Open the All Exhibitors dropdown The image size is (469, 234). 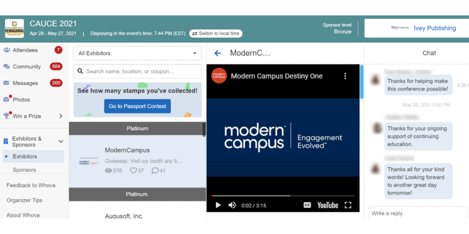(x=137, y=53)
